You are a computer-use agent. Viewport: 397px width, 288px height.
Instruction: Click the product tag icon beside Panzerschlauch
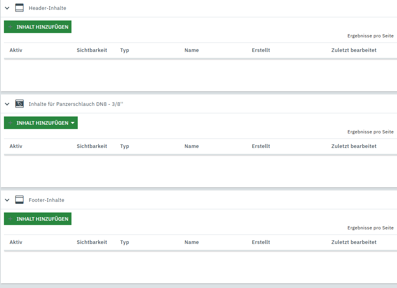[19, 104]
